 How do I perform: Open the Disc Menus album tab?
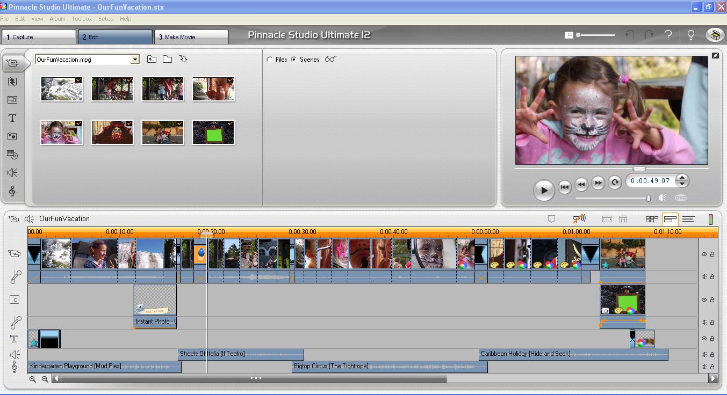(x=12, y=155)
